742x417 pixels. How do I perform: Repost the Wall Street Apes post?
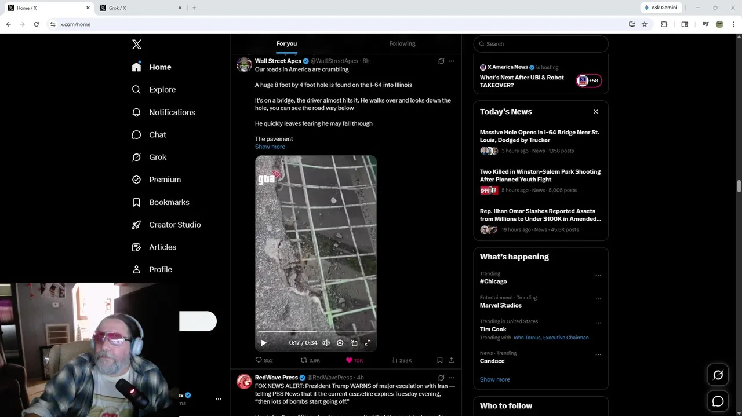(x=310, y=360)
